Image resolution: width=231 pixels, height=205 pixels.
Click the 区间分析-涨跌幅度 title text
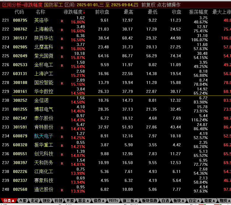tap(23, 5)
